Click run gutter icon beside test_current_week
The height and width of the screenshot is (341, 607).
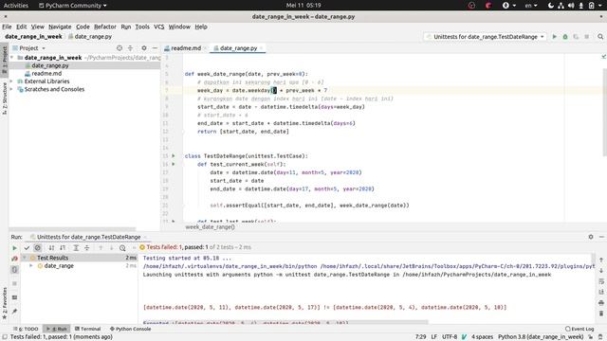point(174,164)
